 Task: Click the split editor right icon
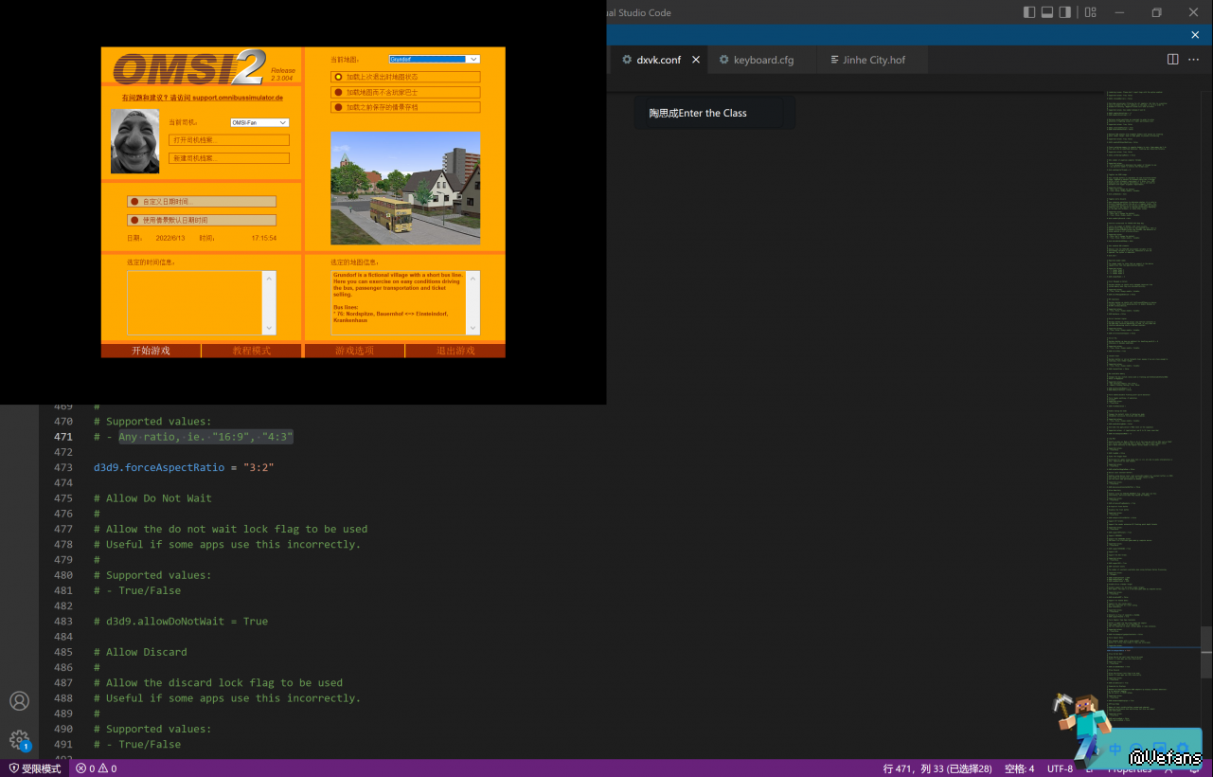1172,59
